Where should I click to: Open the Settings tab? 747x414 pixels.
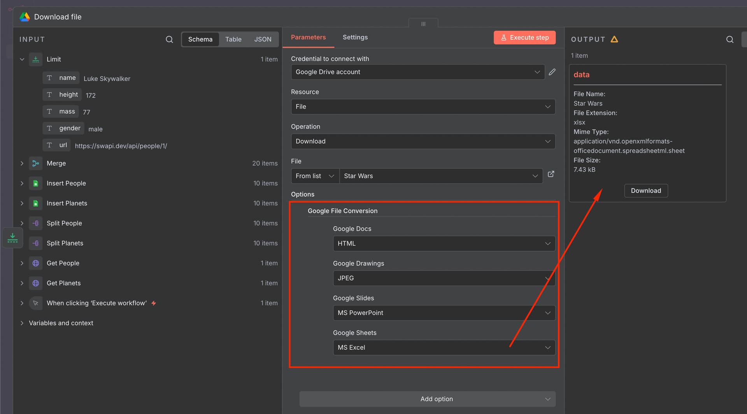tap(355, 37)
